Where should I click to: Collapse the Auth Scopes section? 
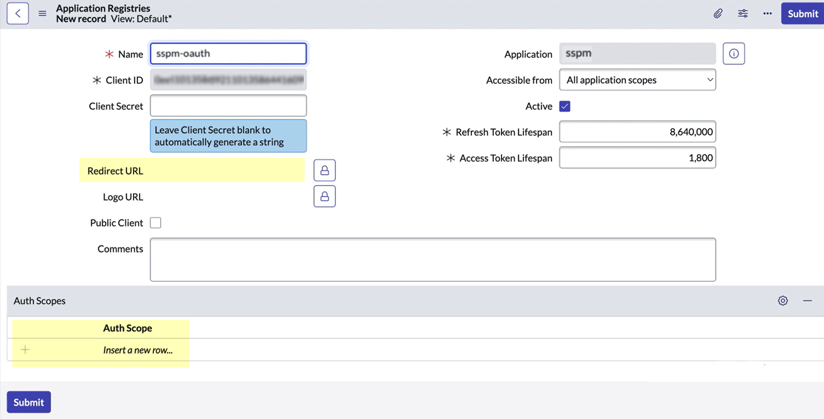pyautogui.click(x=807, y=301)
